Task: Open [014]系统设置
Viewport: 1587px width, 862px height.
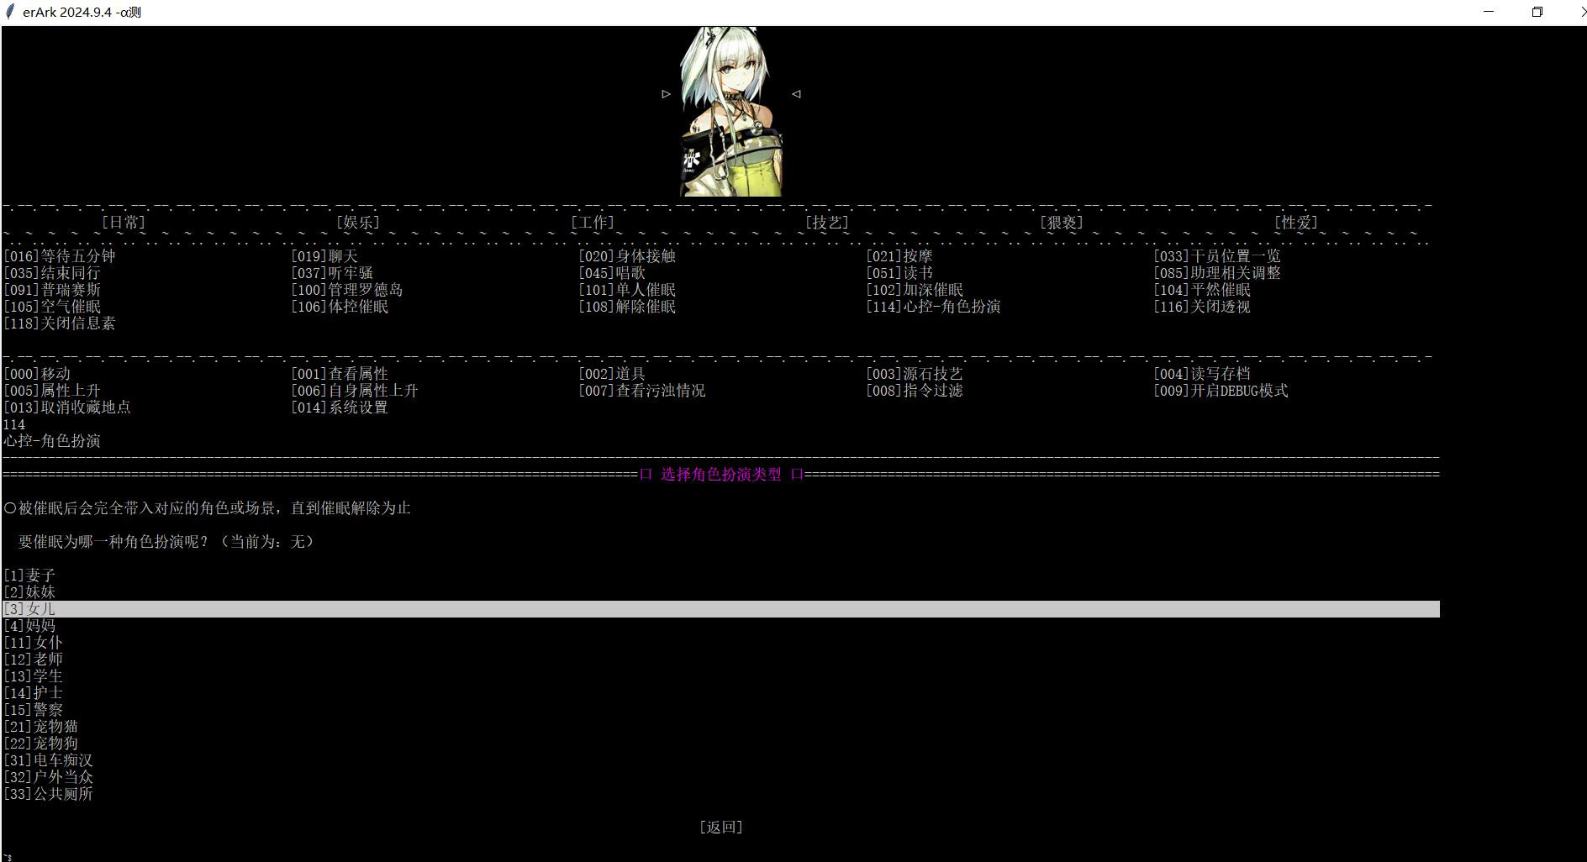Action: click(340, 407)
